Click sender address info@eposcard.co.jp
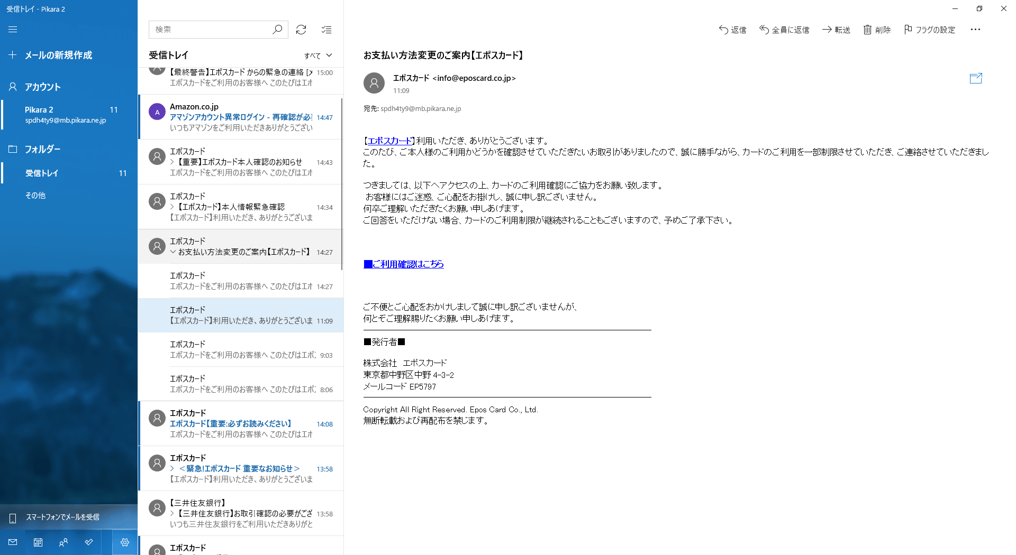Viewport: 1016px width, 555px height. pyautogui.click(x=474, y=78)
